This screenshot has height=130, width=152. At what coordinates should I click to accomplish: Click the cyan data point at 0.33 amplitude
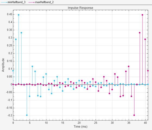21,33
